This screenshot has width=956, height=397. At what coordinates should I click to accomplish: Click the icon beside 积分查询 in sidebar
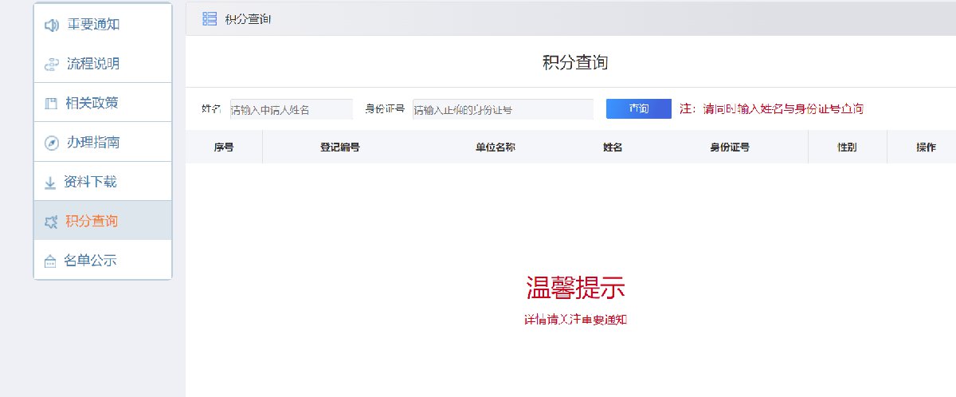pyautogui.click(x=51, y=222)
